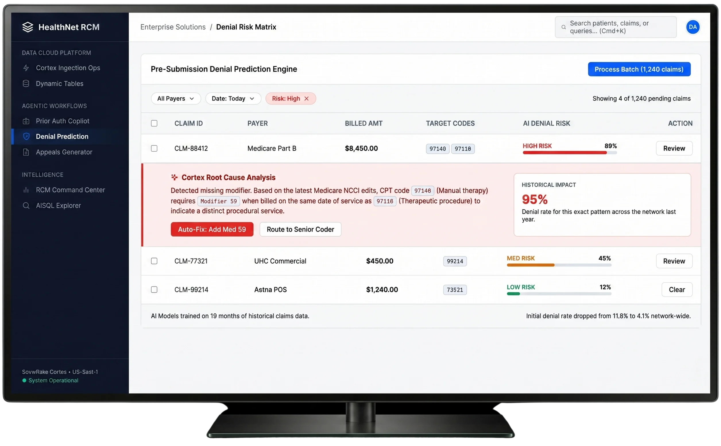Click the Appeals Generator document icon
721x446 pixels.
26,152
